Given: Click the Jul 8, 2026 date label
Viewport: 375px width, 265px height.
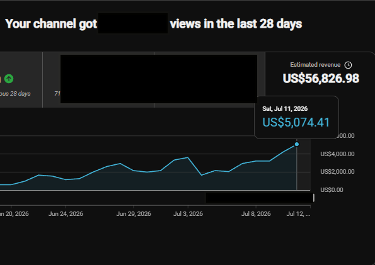Looking at the screenshot, I should 256,214.
